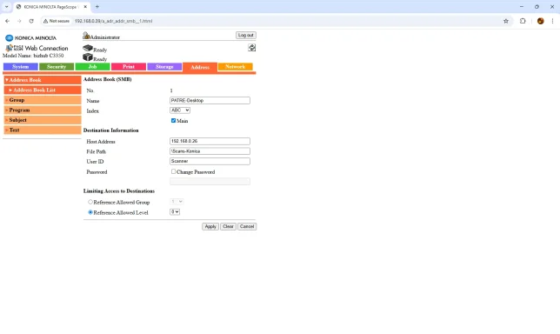Enable the Change Password checkbox
The height and width of the screenshot is (334, 560).
(x=173, y=171)
